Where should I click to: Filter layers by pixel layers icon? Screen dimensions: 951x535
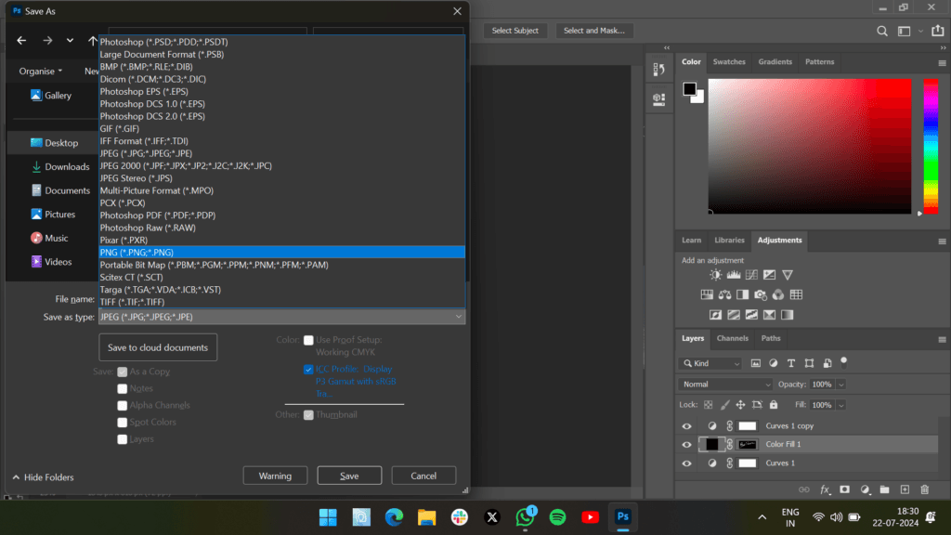click(756, 363)
